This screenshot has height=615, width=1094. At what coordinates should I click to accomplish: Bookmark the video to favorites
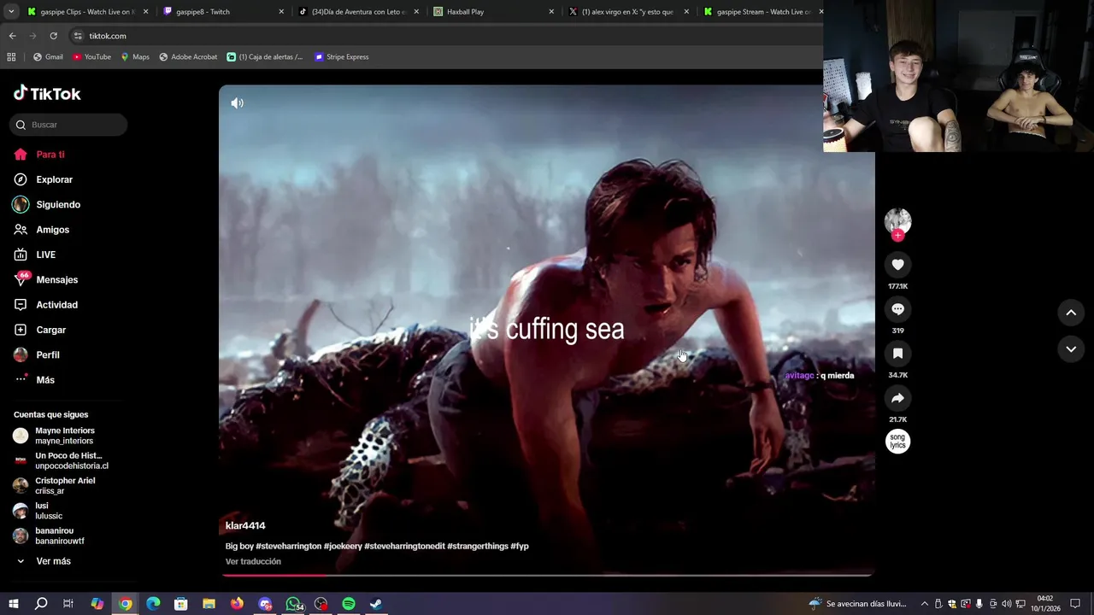(897, 354)
